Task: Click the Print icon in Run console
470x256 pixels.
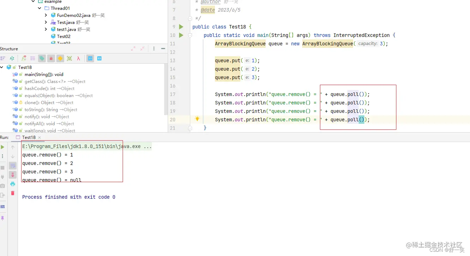Action: click(x=13, y=184)
